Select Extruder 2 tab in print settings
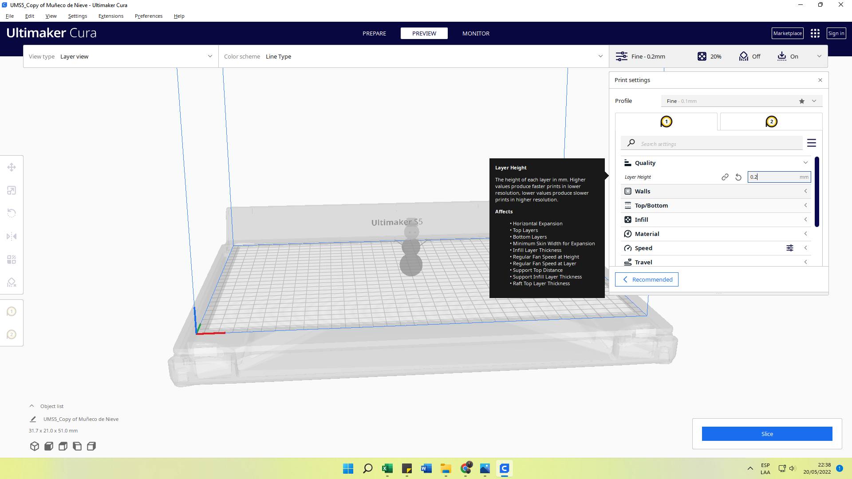The width and height of the screenshot is (852, 479). click(x=771, y=122)
